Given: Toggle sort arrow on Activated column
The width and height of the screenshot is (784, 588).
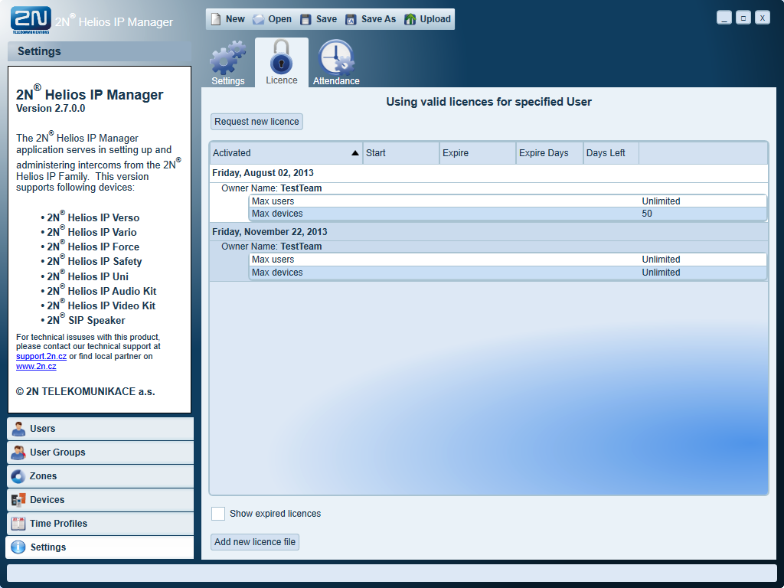Looking at the screenshot, I should click(355, 153).
